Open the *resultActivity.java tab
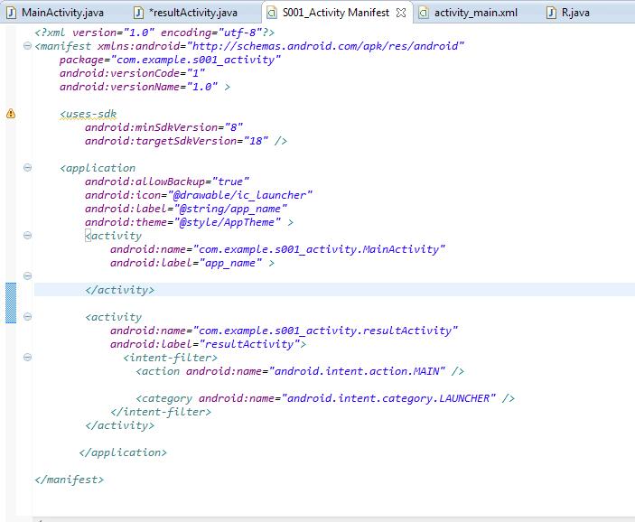The width and height of the screenshot is (635, 522). click(187, 13)
